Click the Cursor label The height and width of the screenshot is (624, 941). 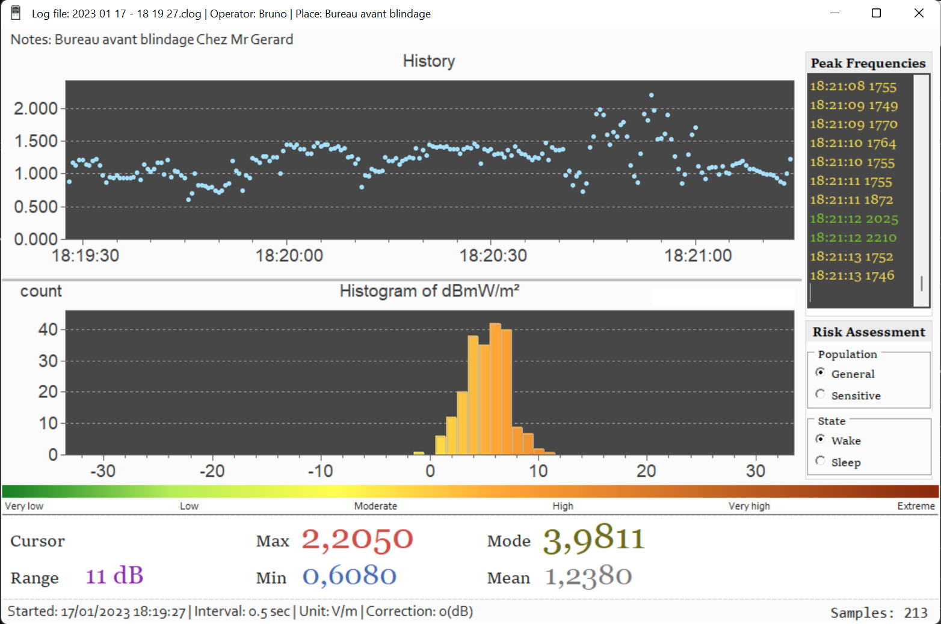(37, 541)
